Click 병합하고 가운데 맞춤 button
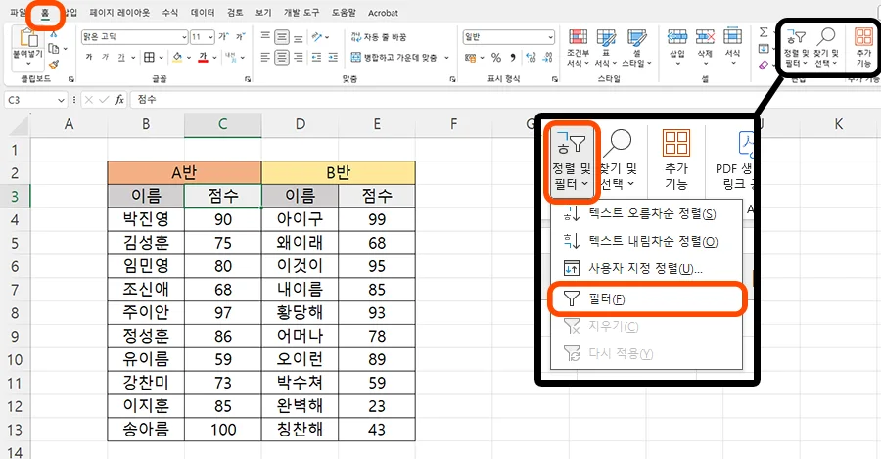This screenshot has height=459, width=881. point(394,58)
